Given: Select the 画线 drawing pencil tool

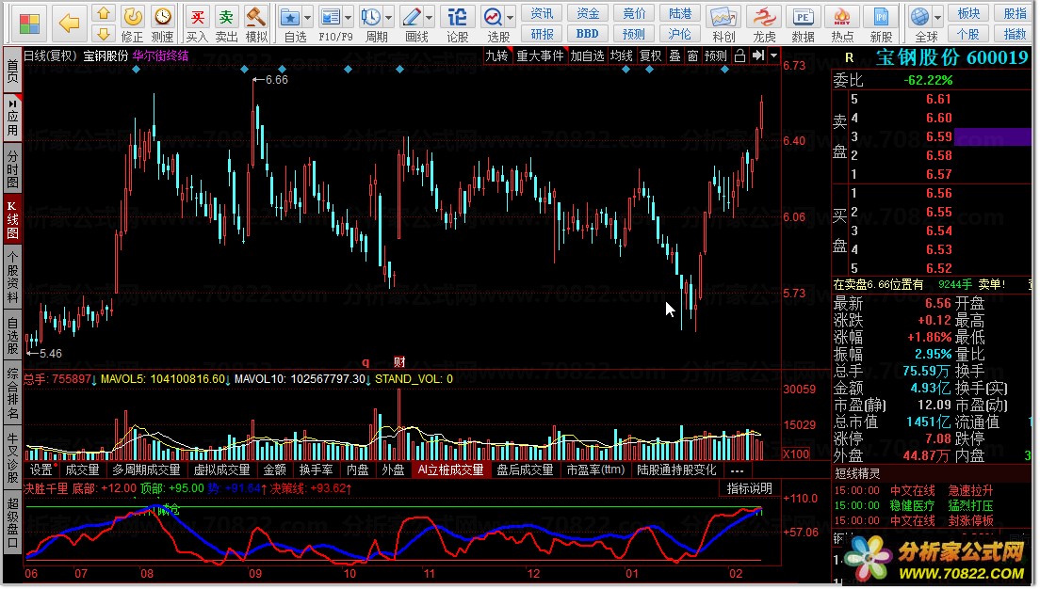Looking at the screenshot, I should pyautogui.click(x=412, y=17).
